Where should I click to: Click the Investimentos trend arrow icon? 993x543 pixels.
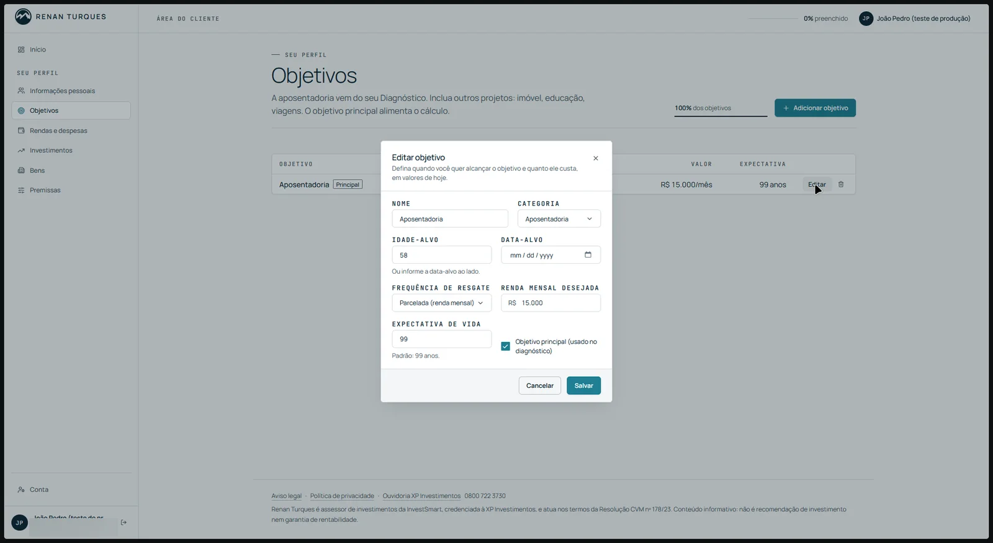tap(21, 150)
